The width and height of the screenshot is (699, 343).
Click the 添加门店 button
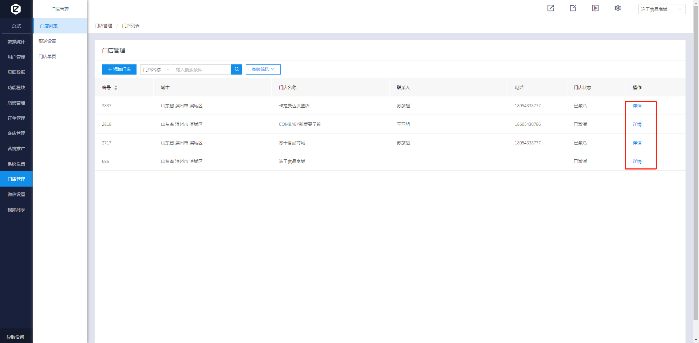(x=119, y=69)
